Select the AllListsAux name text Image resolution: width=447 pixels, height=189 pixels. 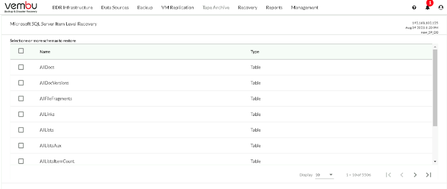pyautogui.click(x=50, y=146)
